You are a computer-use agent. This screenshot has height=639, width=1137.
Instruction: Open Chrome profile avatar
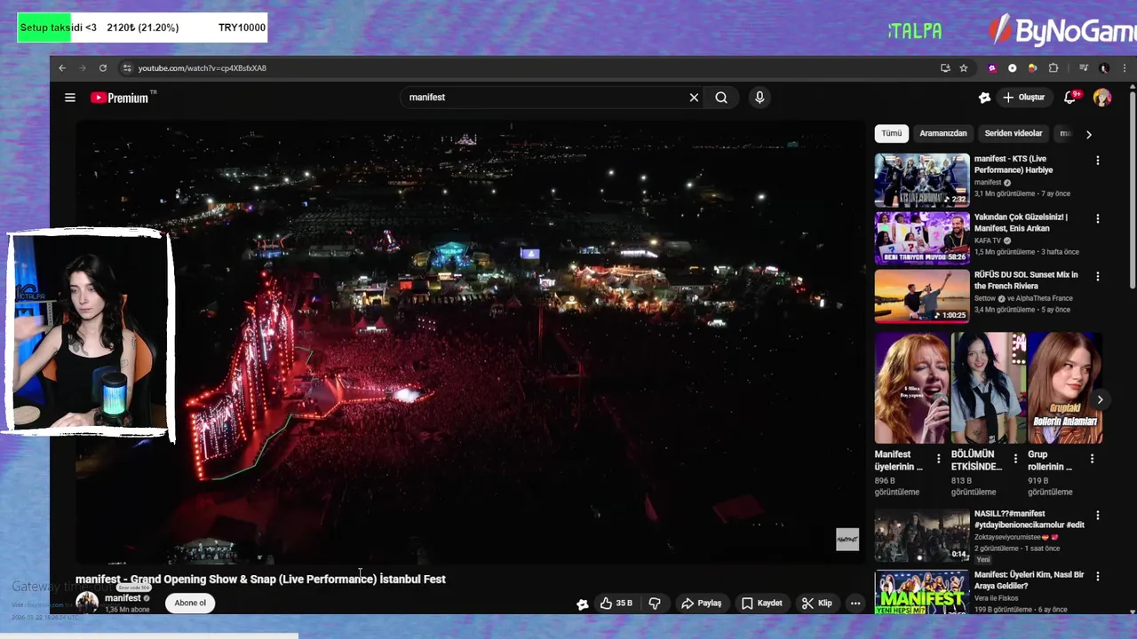(1104, 68)
